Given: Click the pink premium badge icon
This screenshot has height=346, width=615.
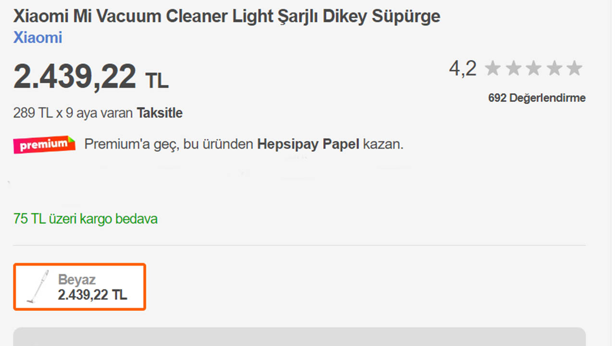Looking at the screenshot, I should pos(44,144).
